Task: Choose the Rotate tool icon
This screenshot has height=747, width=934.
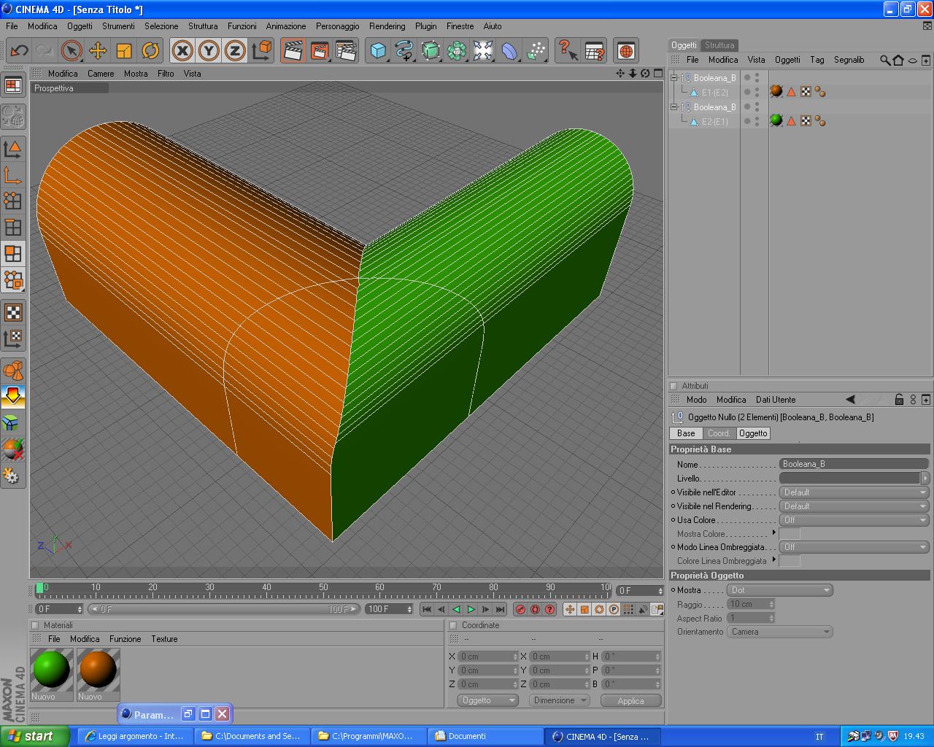Action: pos(150,50)
